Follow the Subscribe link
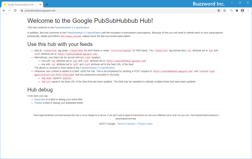The height and width of the screenshot is (159, 252). coord(39,100)
